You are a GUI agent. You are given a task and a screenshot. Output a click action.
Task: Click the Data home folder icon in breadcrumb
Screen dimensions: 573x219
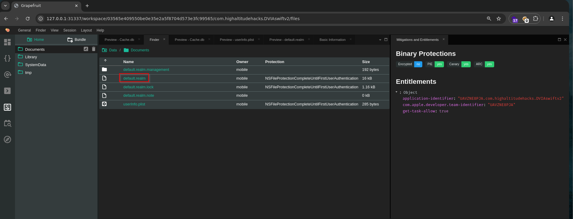coord(104,50)
